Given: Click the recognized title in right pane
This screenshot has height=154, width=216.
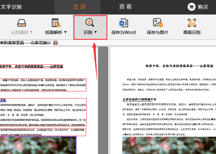Looking at the screenshot, I should click(179, 66).
